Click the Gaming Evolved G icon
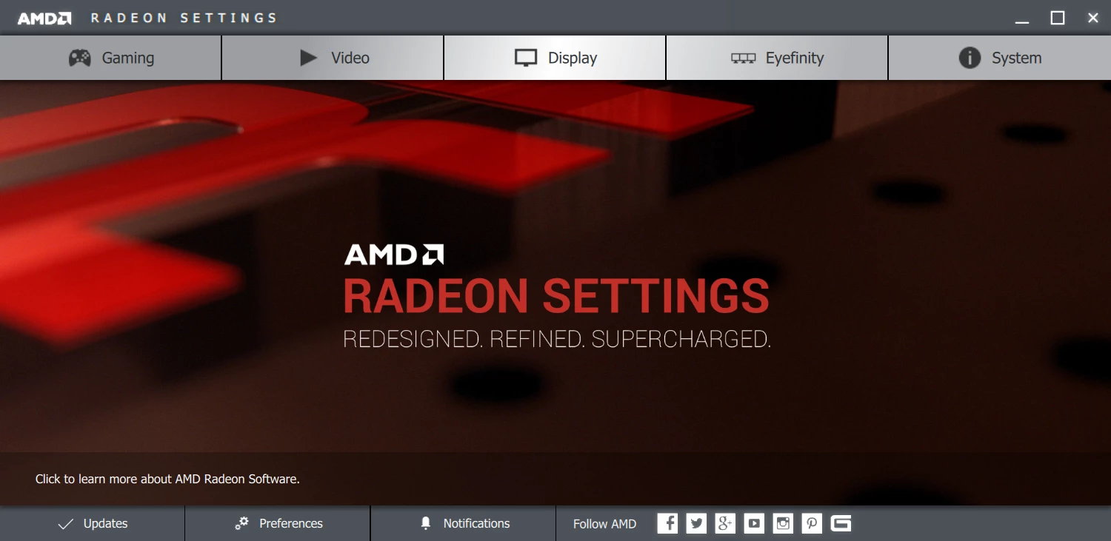This screenshot has width=1111, height=541. (x=841, y=523)
